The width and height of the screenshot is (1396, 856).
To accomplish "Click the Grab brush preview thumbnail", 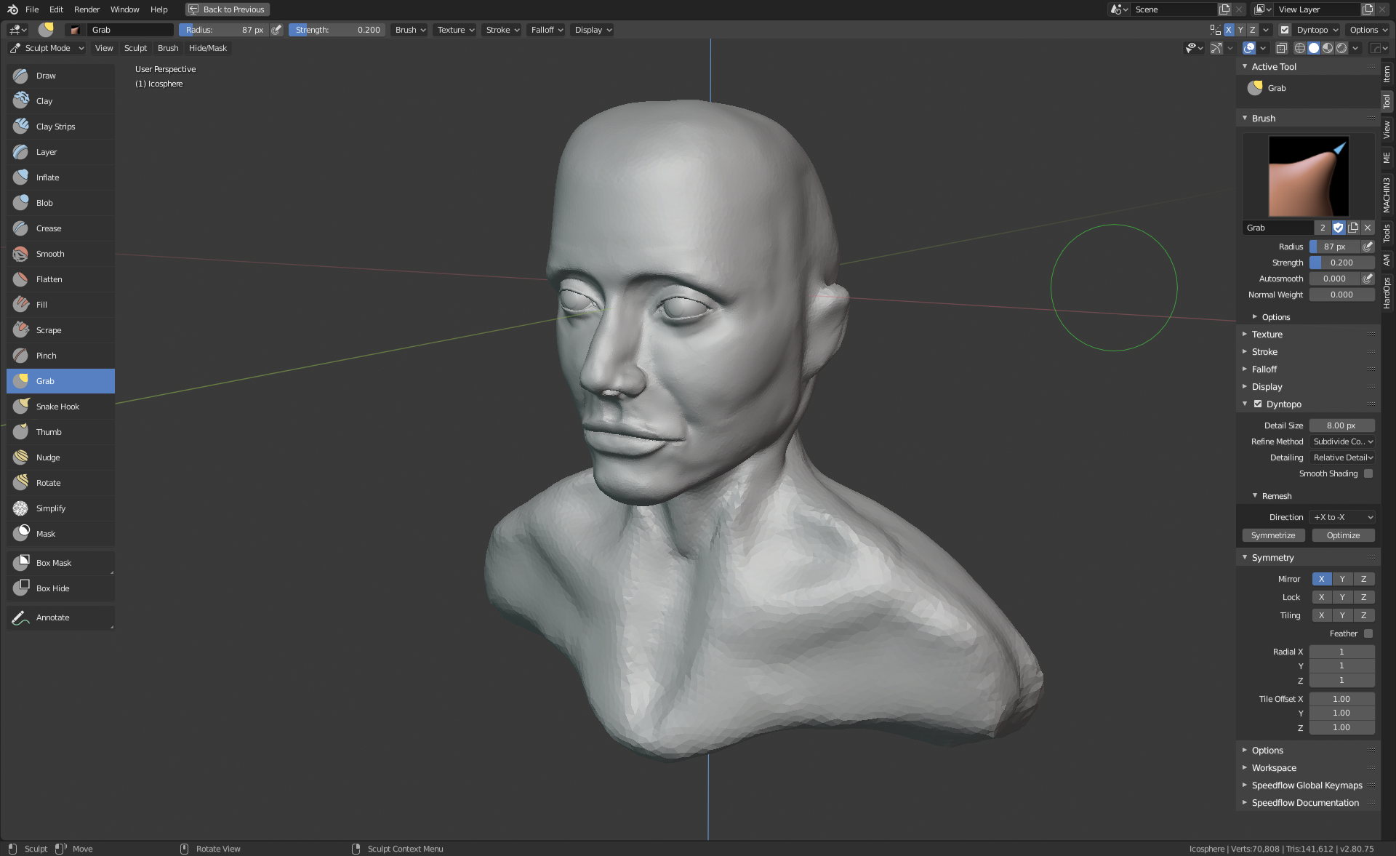I will pos(1308,177).
